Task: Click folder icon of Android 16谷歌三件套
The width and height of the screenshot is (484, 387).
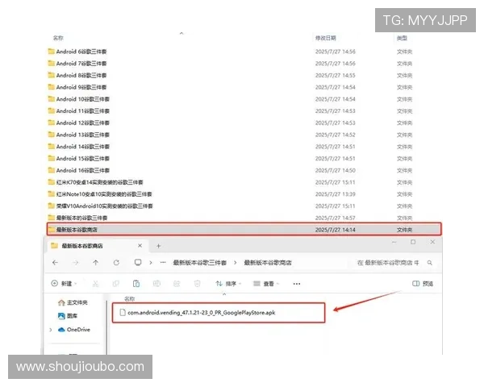Action: coord(52,170)
